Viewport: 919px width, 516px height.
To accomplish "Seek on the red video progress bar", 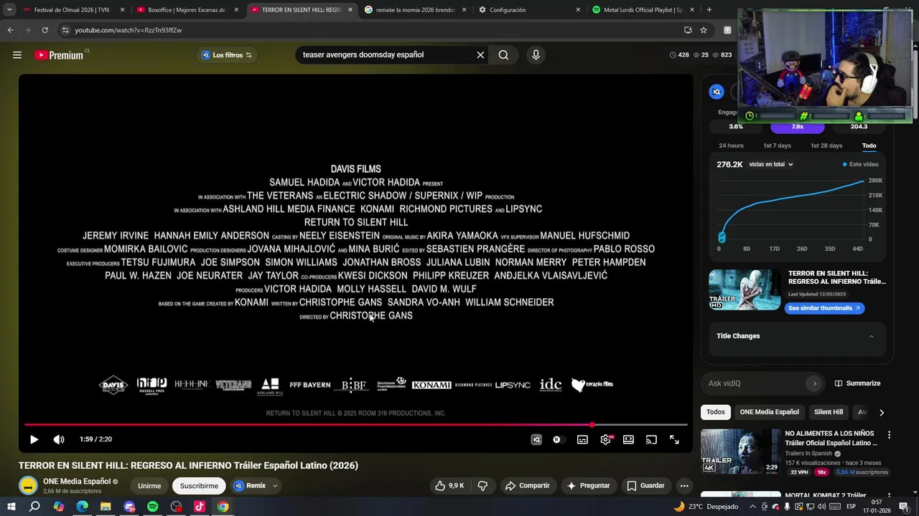I will [x=355, y=425].
